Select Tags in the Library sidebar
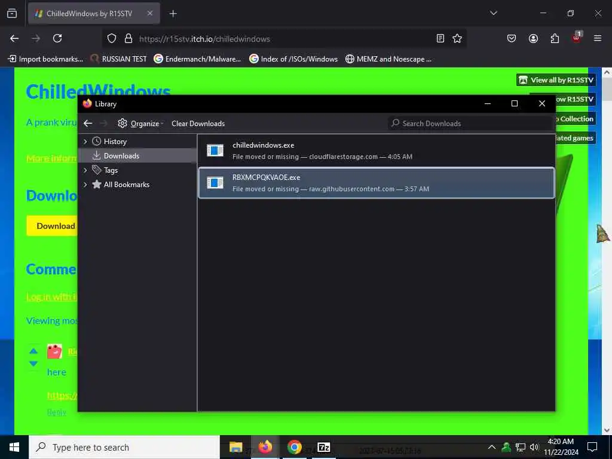This screenshot has height=459, width=612. (x=111, y=170)
